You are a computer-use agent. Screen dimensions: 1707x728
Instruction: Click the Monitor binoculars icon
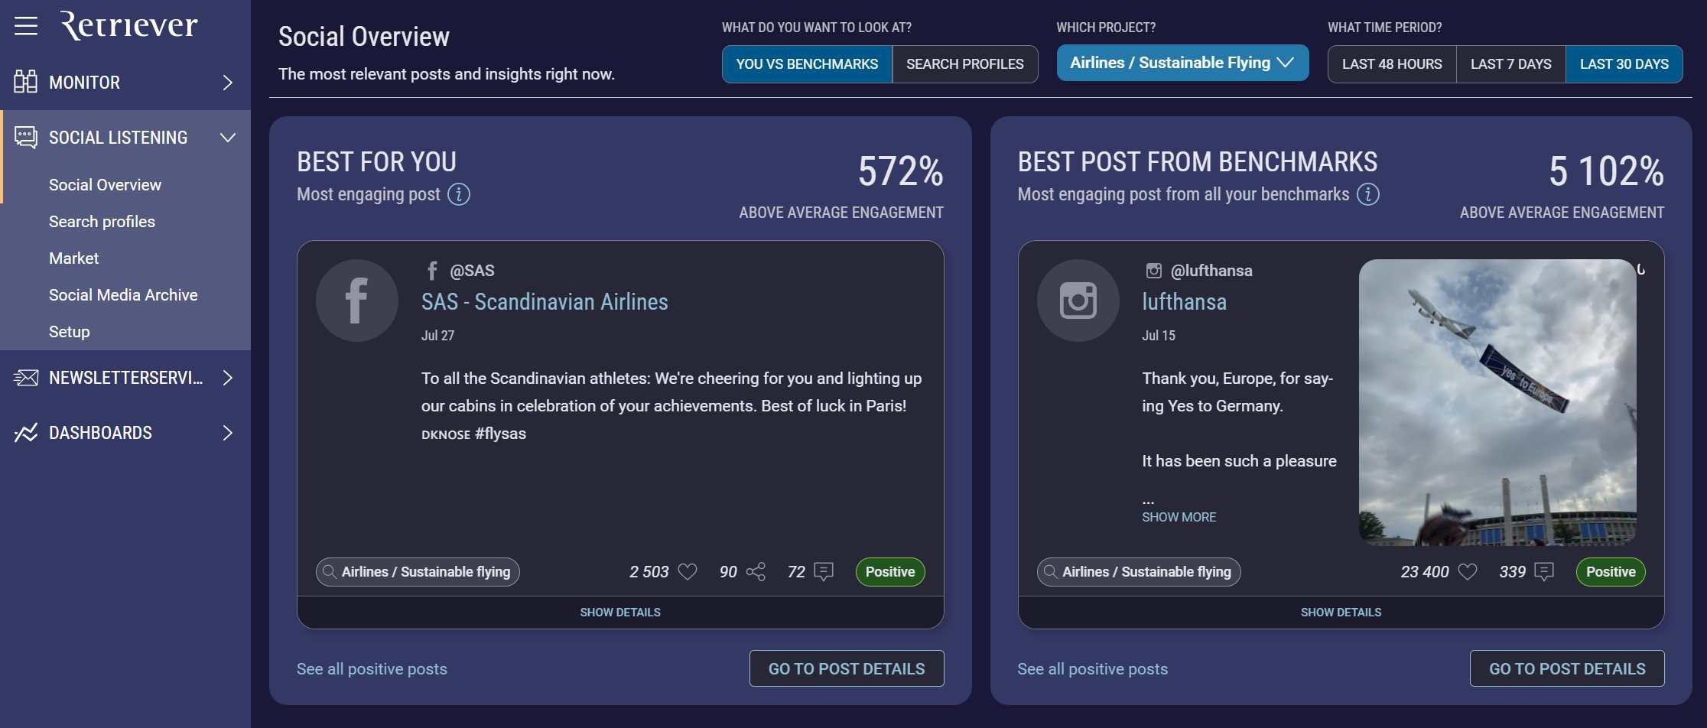pyautogui.click(x=25, y=82)
